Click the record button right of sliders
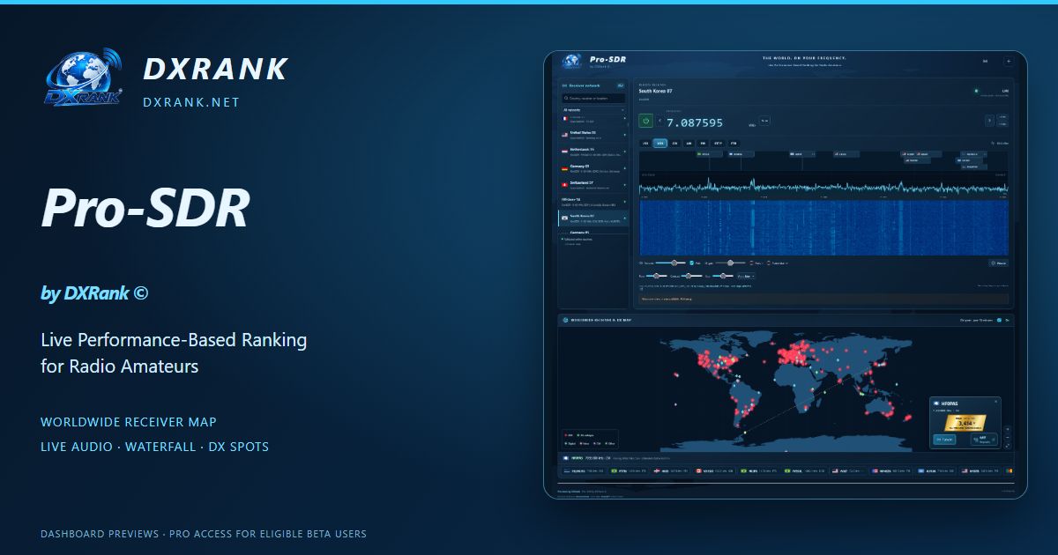The height and width of the screenshot is (555, 1058). 999,263
